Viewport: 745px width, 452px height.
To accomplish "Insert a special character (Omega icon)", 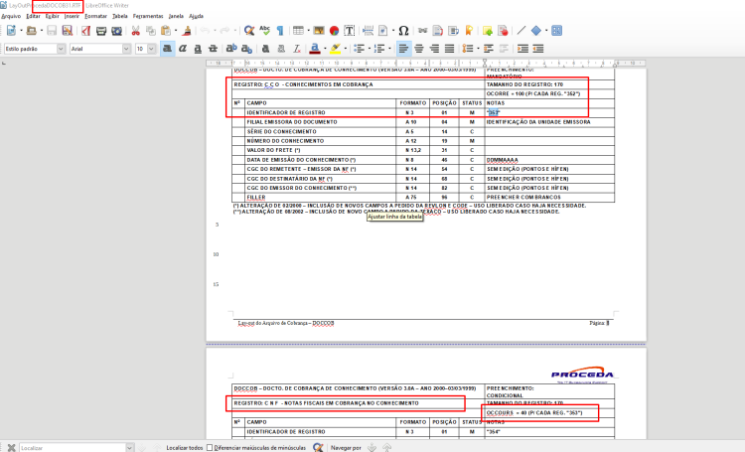I will point(403,31).
